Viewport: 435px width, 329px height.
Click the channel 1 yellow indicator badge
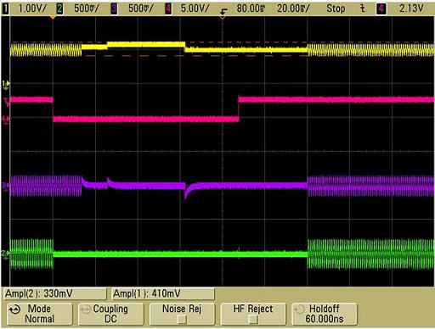(x=5, y=8)
